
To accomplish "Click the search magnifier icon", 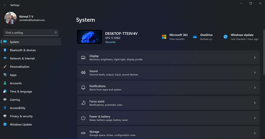I will pos(56,33).
